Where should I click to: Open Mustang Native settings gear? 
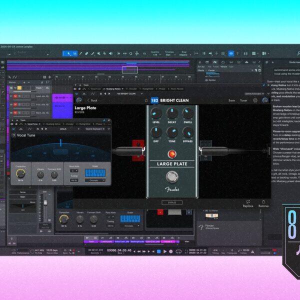click(x=255, y=100)
